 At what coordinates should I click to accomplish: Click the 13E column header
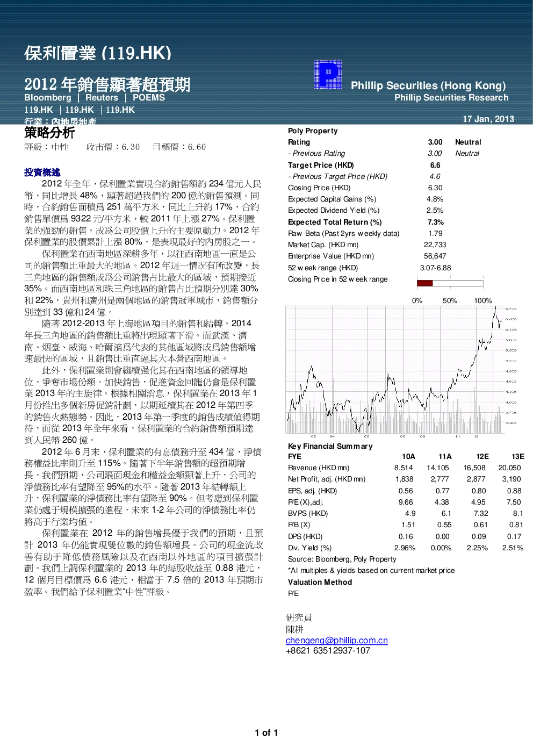518,456
